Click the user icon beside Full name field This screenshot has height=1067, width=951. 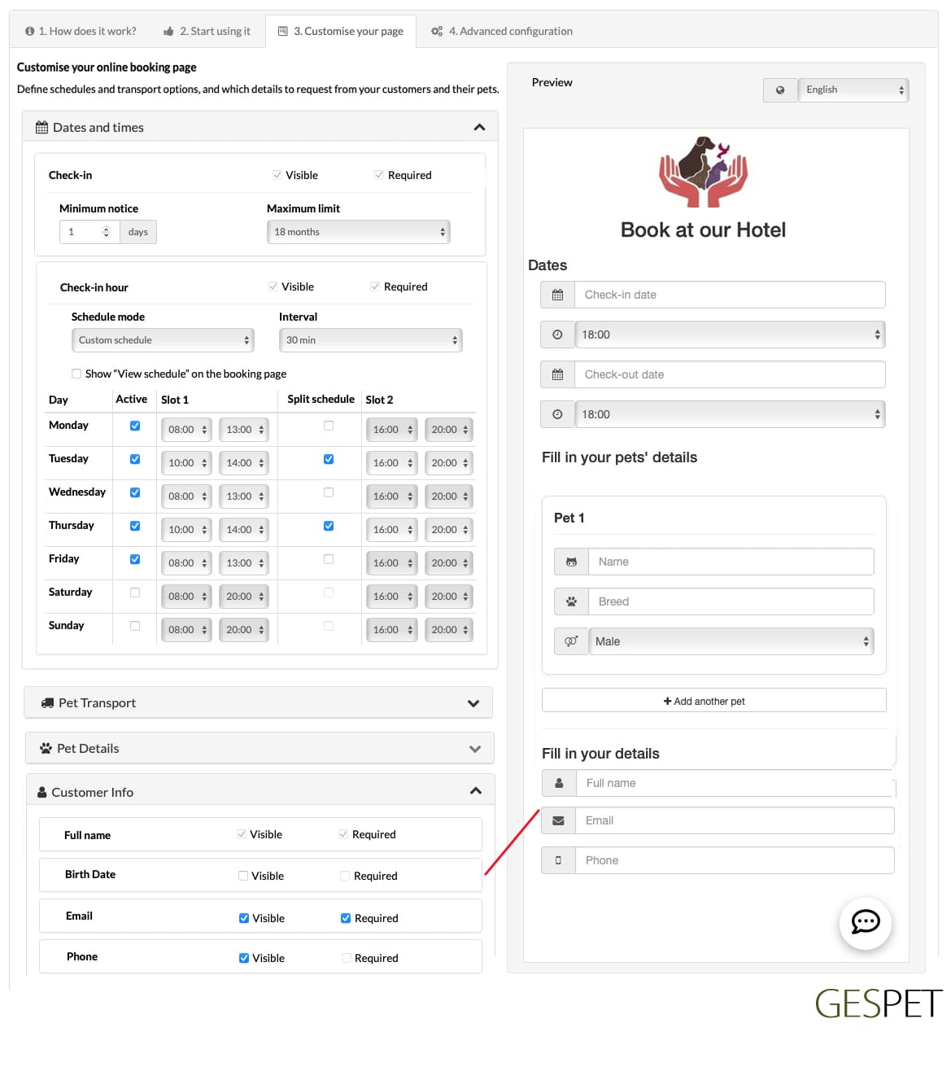(x=559, y=783)
